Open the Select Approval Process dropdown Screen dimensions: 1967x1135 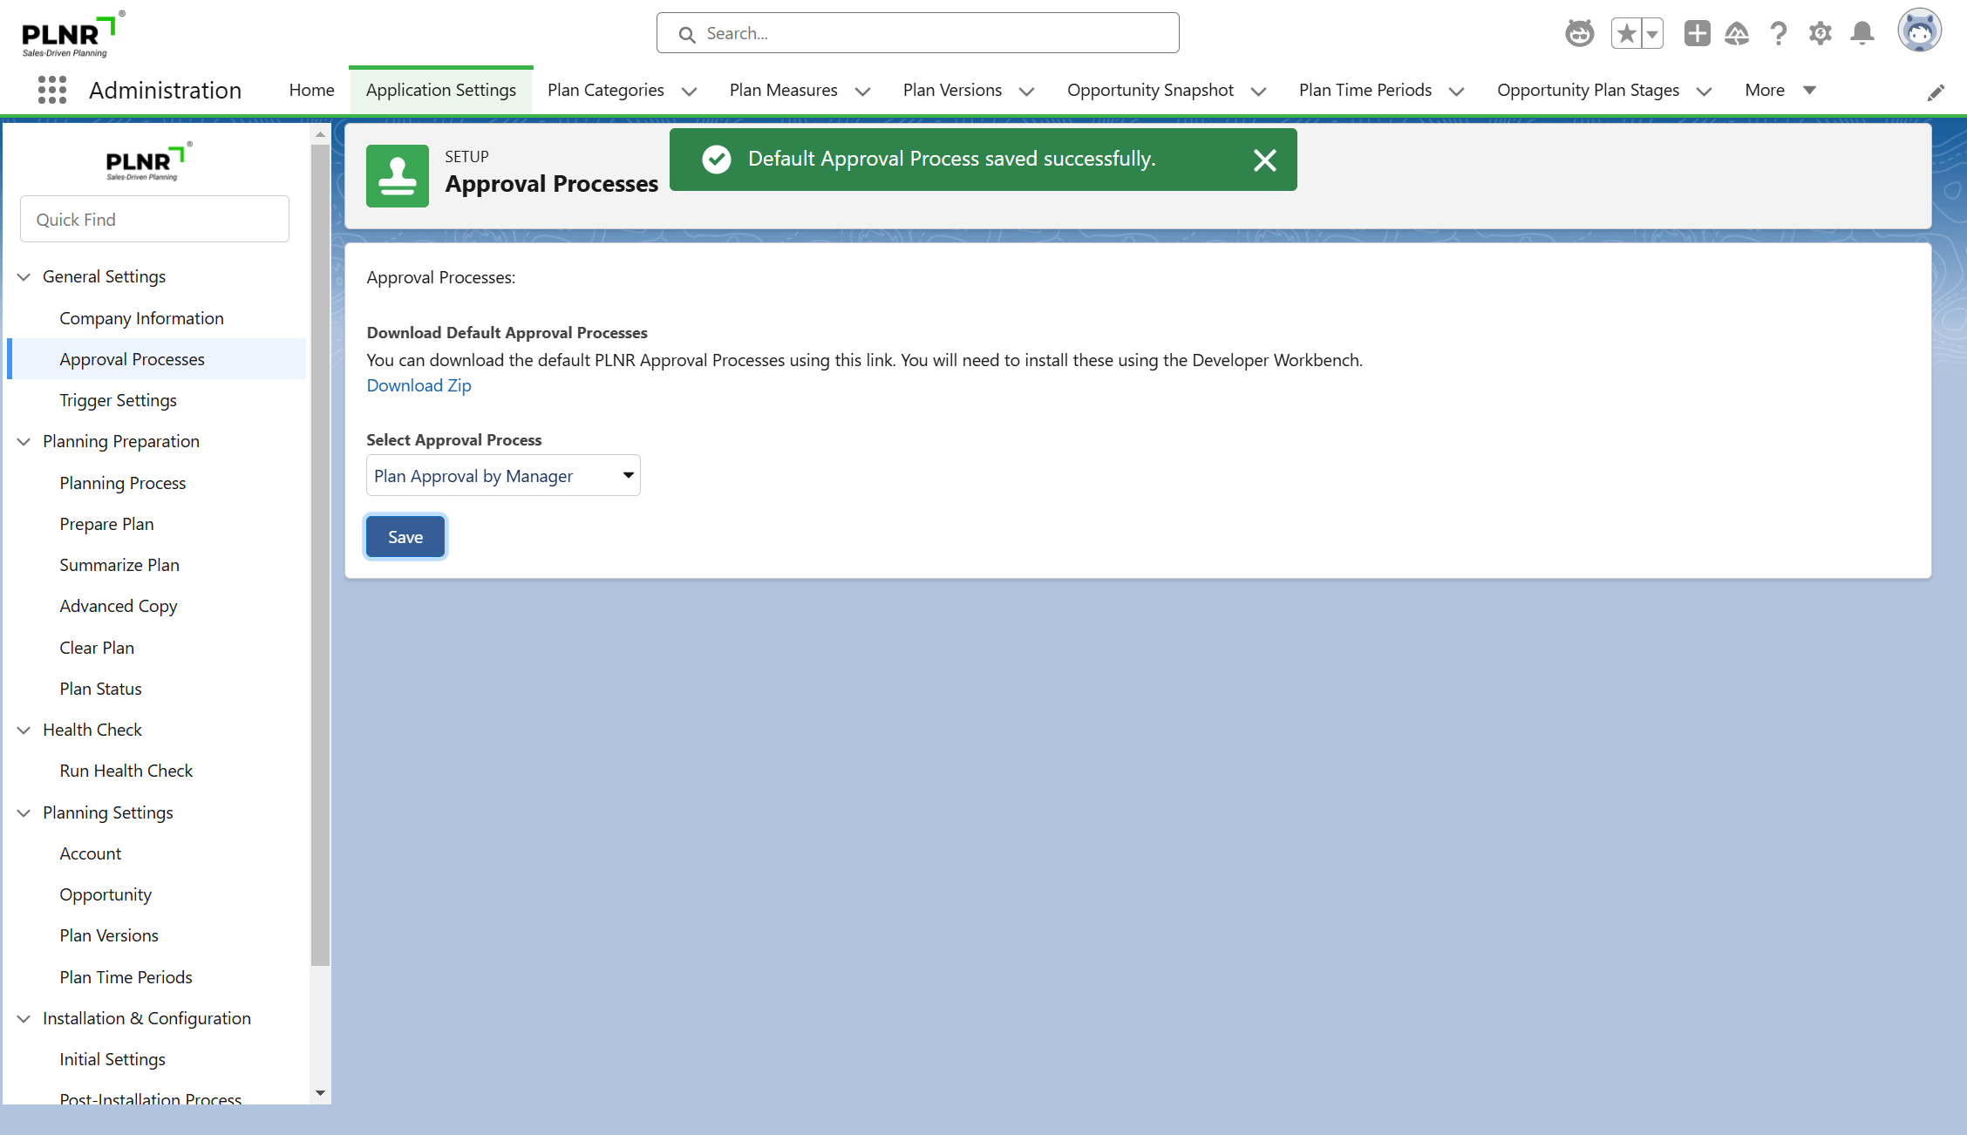pos(503,476)
